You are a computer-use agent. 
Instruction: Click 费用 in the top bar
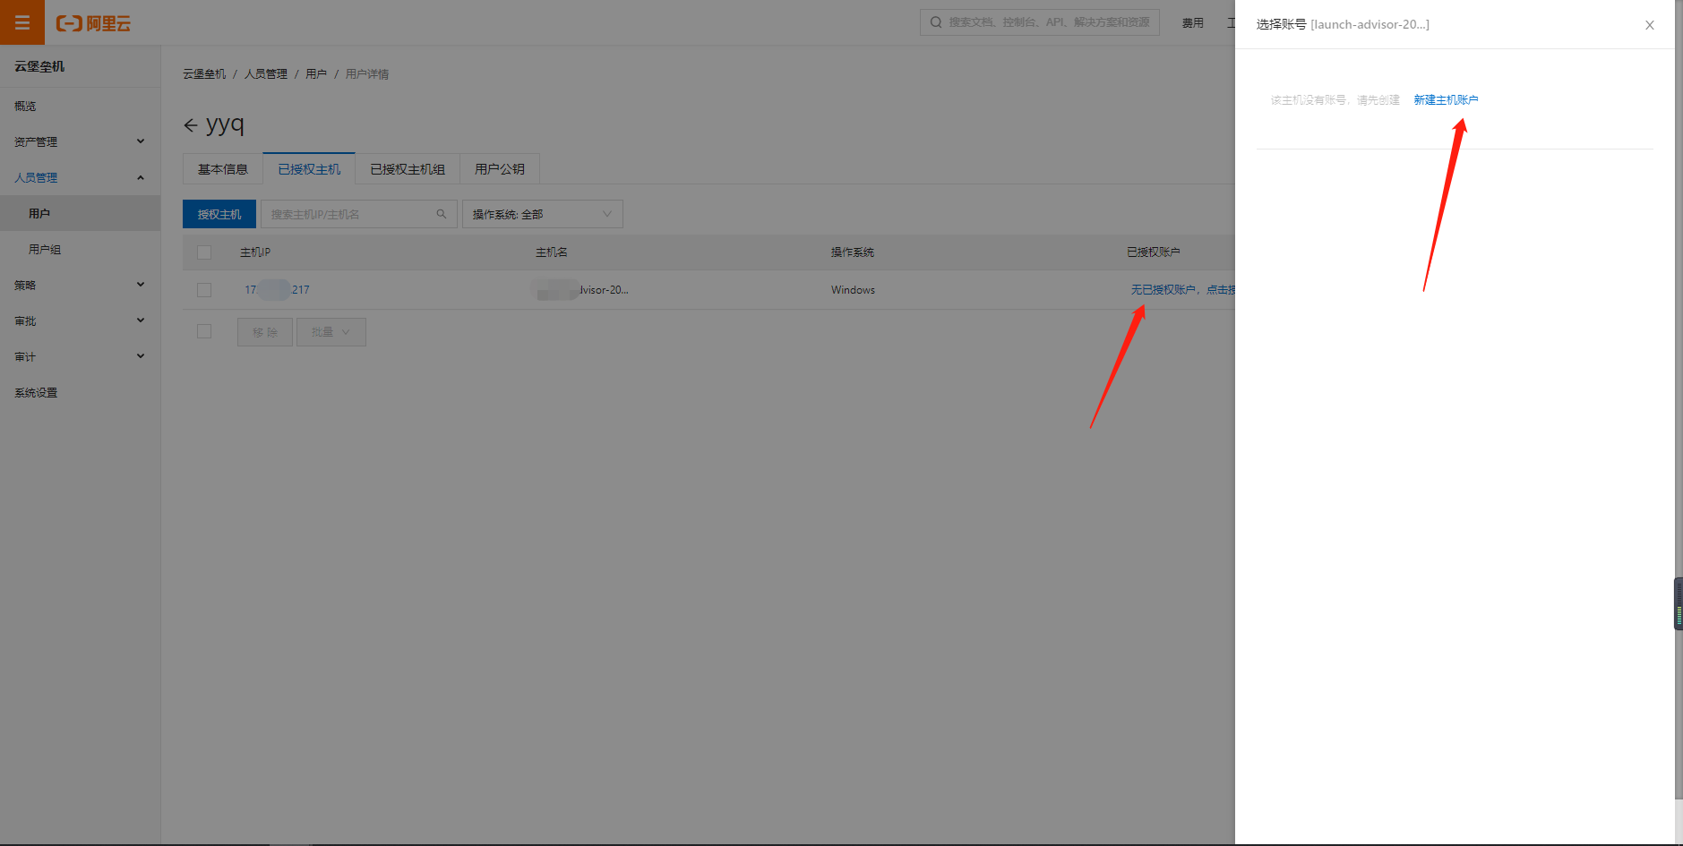pyautogui.click(x=1192, y=23)
